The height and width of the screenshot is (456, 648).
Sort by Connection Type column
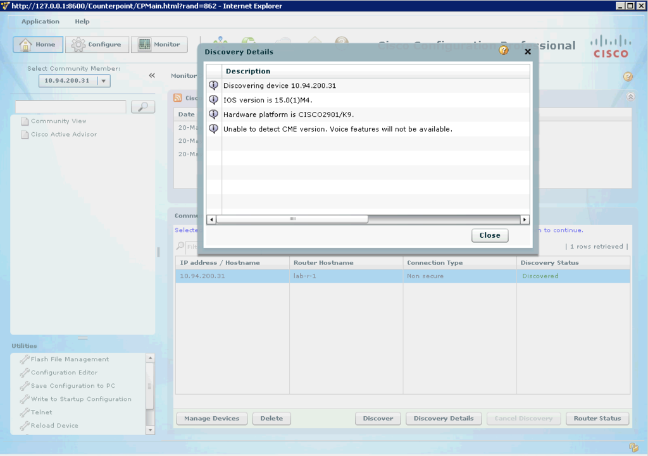coord(459,262)
